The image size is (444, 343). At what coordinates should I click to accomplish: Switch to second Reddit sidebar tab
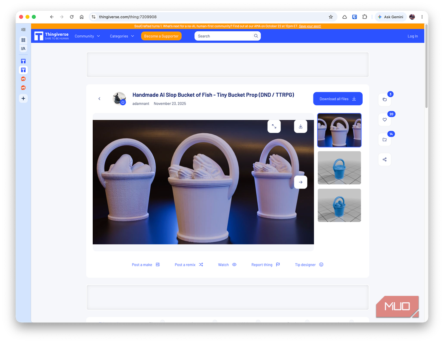click(x=23, y=88)
